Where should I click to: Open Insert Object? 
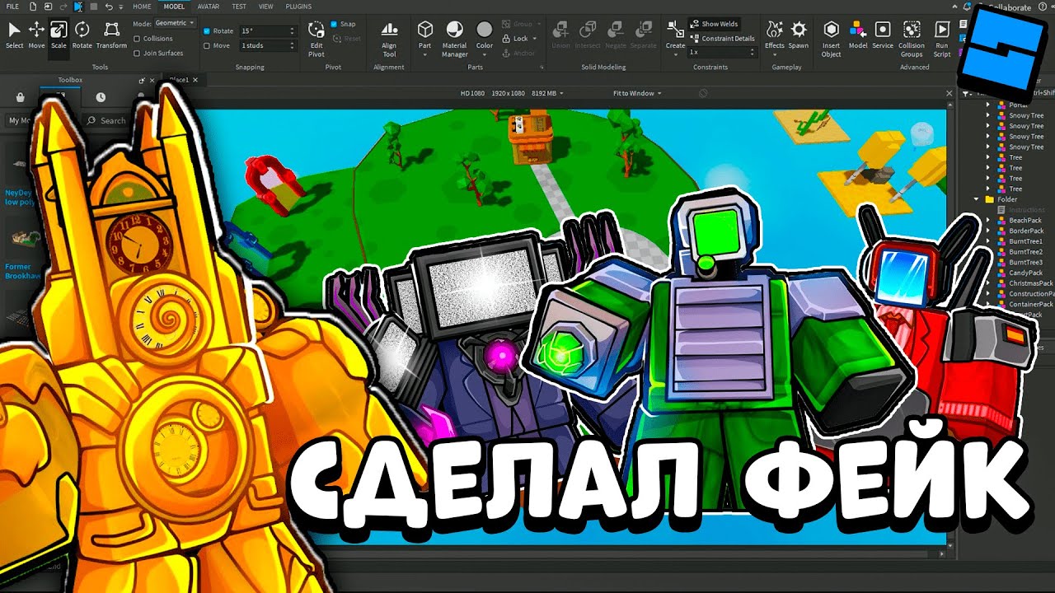[832, 38]
